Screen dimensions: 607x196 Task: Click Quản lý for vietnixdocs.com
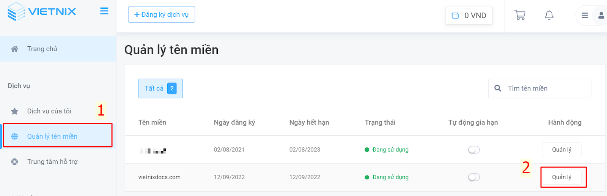(x=561, y=177)
